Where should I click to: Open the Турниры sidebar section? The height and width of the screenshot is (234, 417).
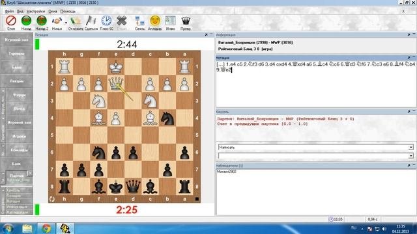pyautogui.click(x=16, y=53)
